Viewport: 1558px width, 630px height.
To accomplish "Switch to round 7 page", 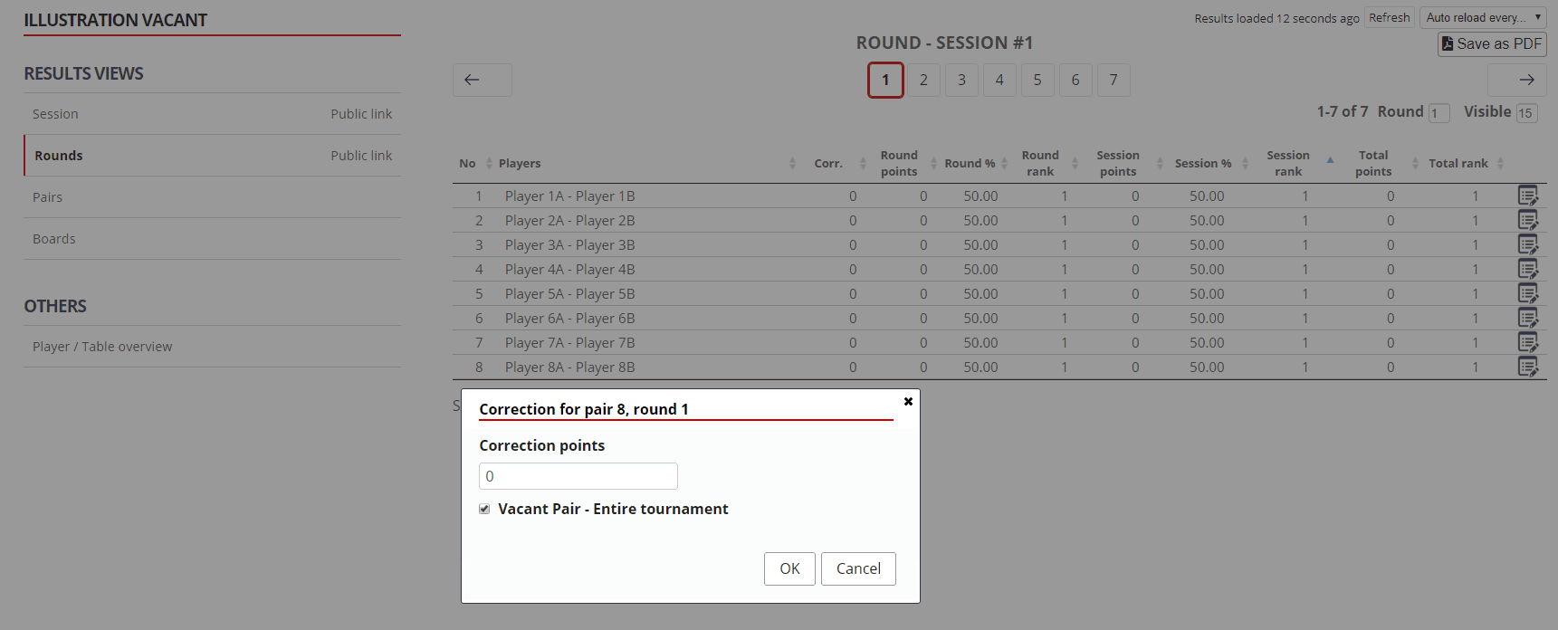I will click(1114, 80).
